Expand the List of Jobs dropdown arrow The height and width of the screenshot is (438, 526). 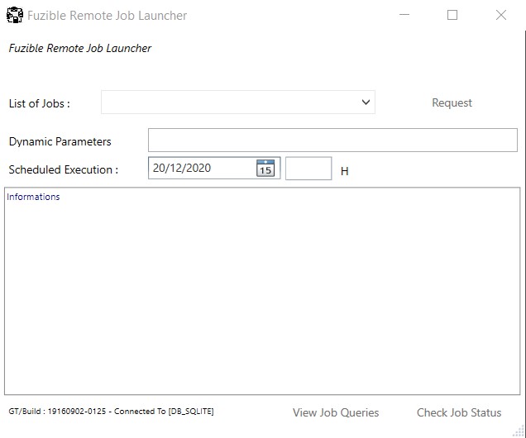[x=366, y=102]
